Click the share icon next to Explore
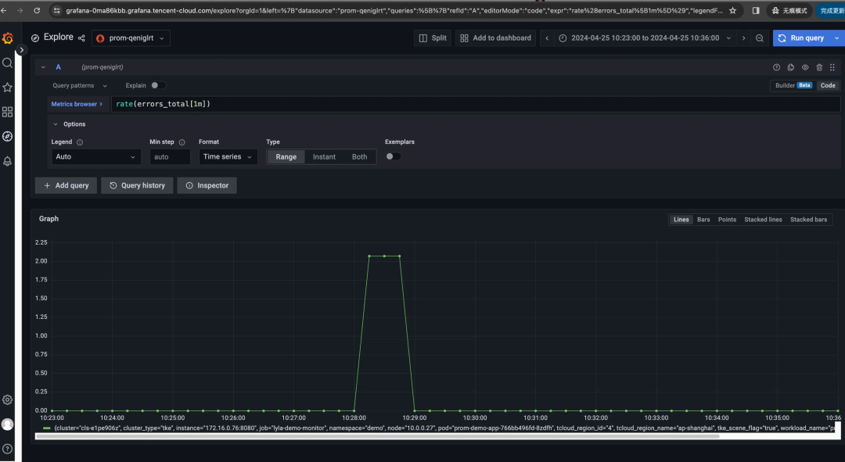The image size is (845, 462). pos(81,38)
